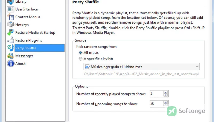Open the Messenger settings page
This screenshot has height=122, width=214.
[24, 56]
